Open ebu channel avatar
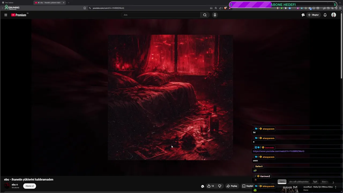 click(x=7, y=186)
